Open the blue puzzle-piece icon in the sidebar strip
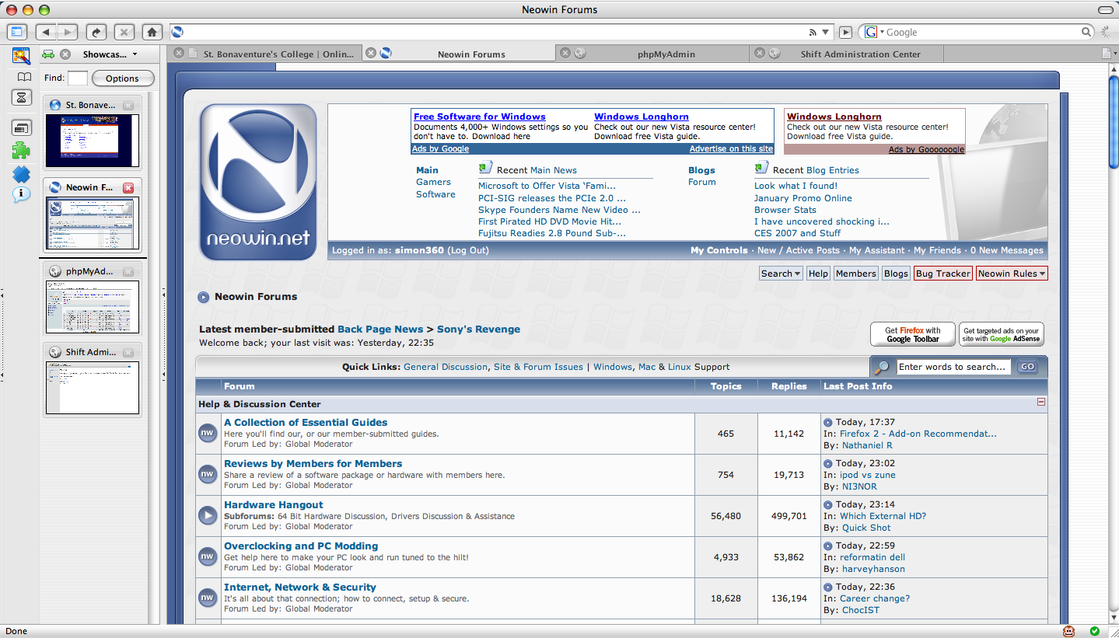Image resolution: width=1119 pixels, height=638 pixels. (21, 174)
